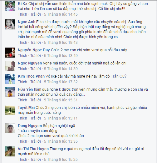Screen dimensions: 157x163
Task: Like Dong Nguyen's comment
Action: (22, 141)
